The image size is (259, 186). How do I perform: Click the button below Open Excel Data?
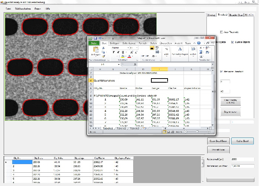point(218,150)
